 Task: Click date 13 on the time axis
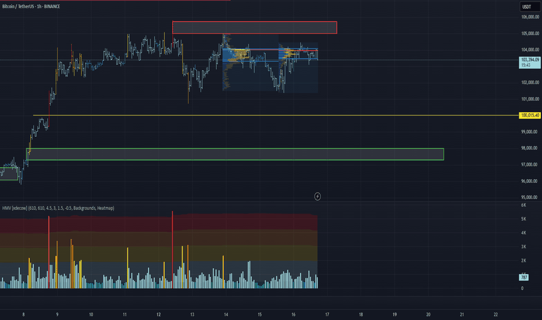192,314
